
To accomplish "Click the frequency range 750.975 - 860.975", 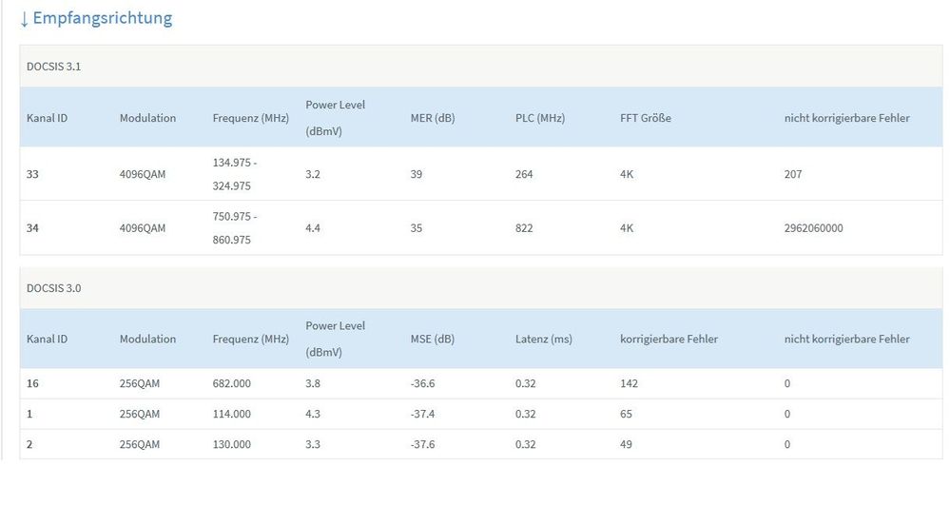I will click(235, 228).
